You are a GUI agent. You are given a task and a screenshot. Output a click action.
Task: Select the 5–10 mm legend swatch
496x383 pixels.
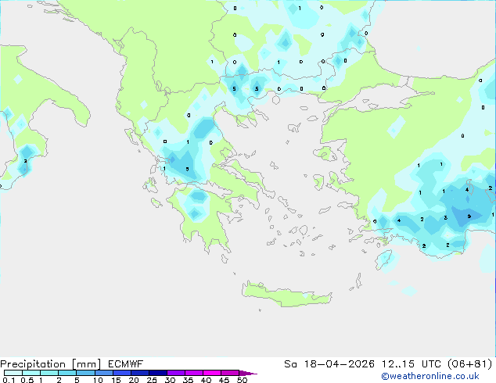coord(85,373)
